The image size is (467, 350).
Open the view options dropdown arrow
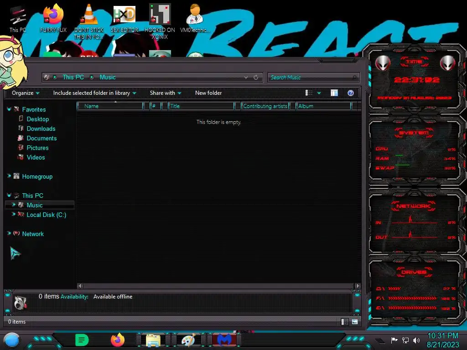coord(319,93)
